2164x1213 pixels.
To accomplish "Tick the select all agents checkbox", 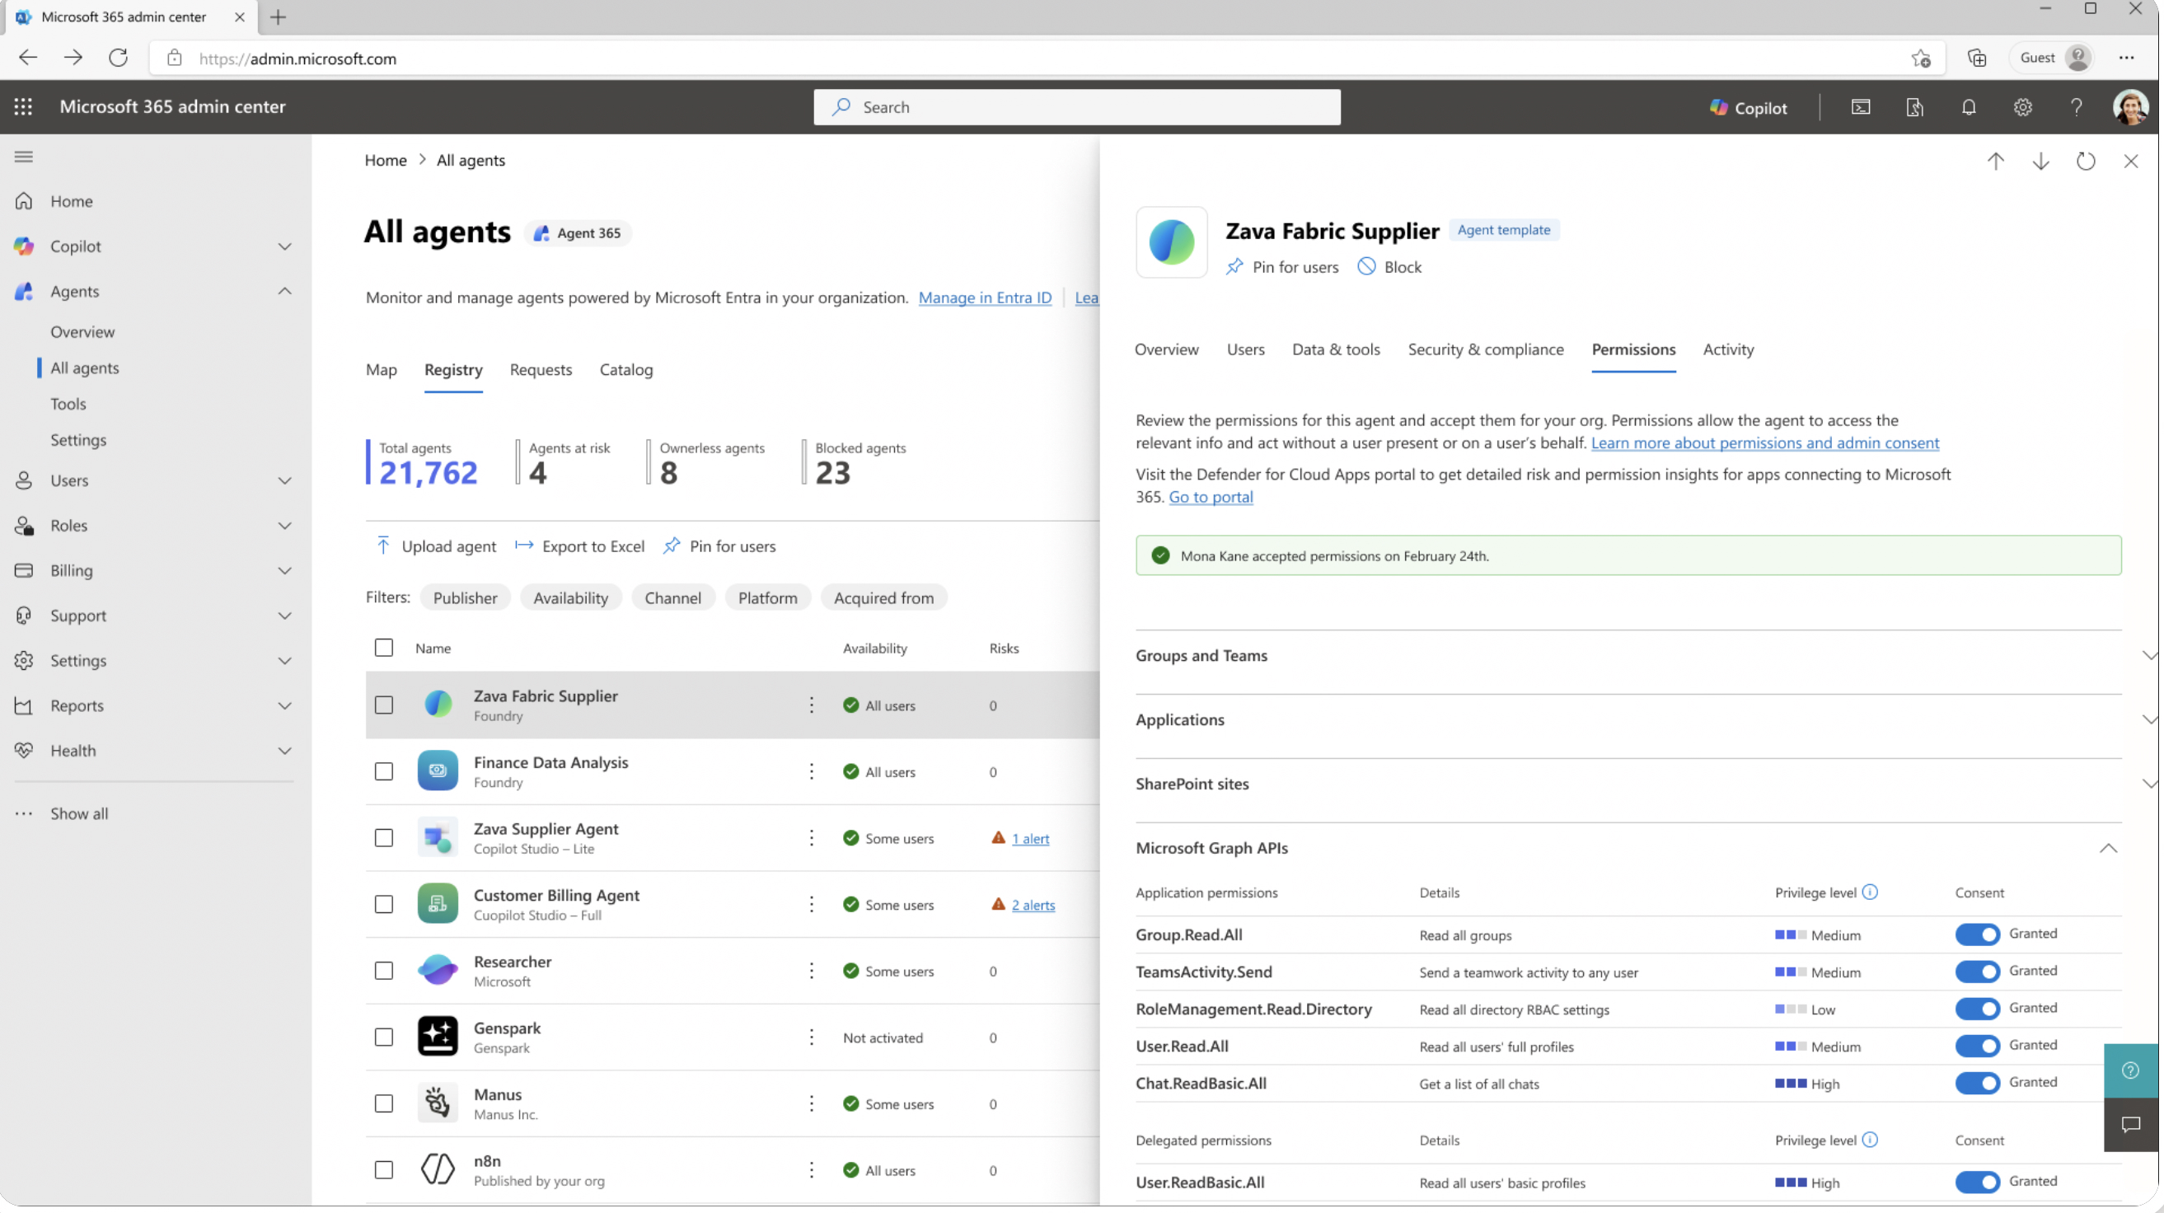I will point(384,648).
